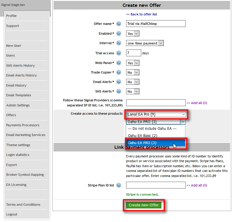The height and width of the screenshot is (222, 233).
Task: Click the help icon next to Offer name
Action: tap(119, 24)
